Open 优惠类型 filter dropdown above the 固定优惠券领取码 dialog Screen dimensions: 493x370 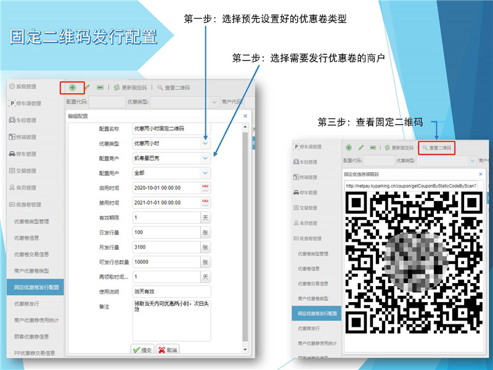(x=472, y=161)
